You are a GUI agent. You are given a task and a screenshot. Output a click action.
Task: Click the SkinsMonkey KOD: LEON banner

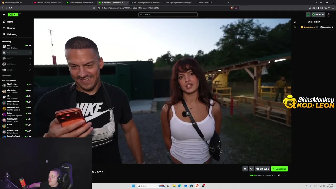click(309, 102)
